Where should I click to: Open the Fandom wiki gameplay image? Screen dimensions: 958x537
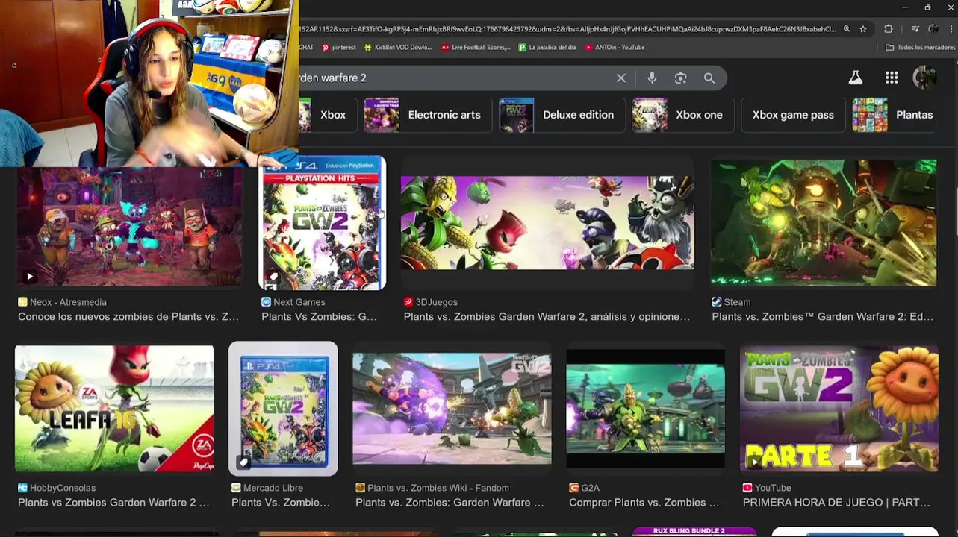pos(452,408)
